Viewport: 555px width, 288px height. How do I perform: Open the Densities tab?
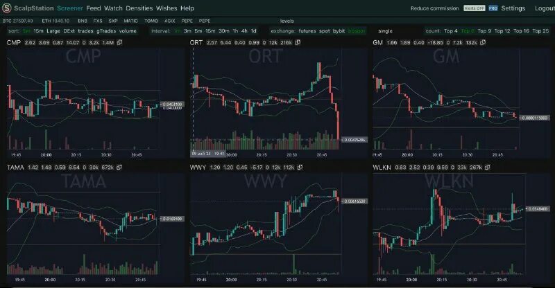pyautogui.click(x=139, y=8)
